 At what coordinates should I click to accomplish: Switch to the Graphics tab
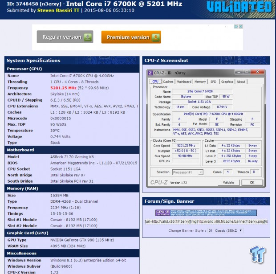point(227,82)
